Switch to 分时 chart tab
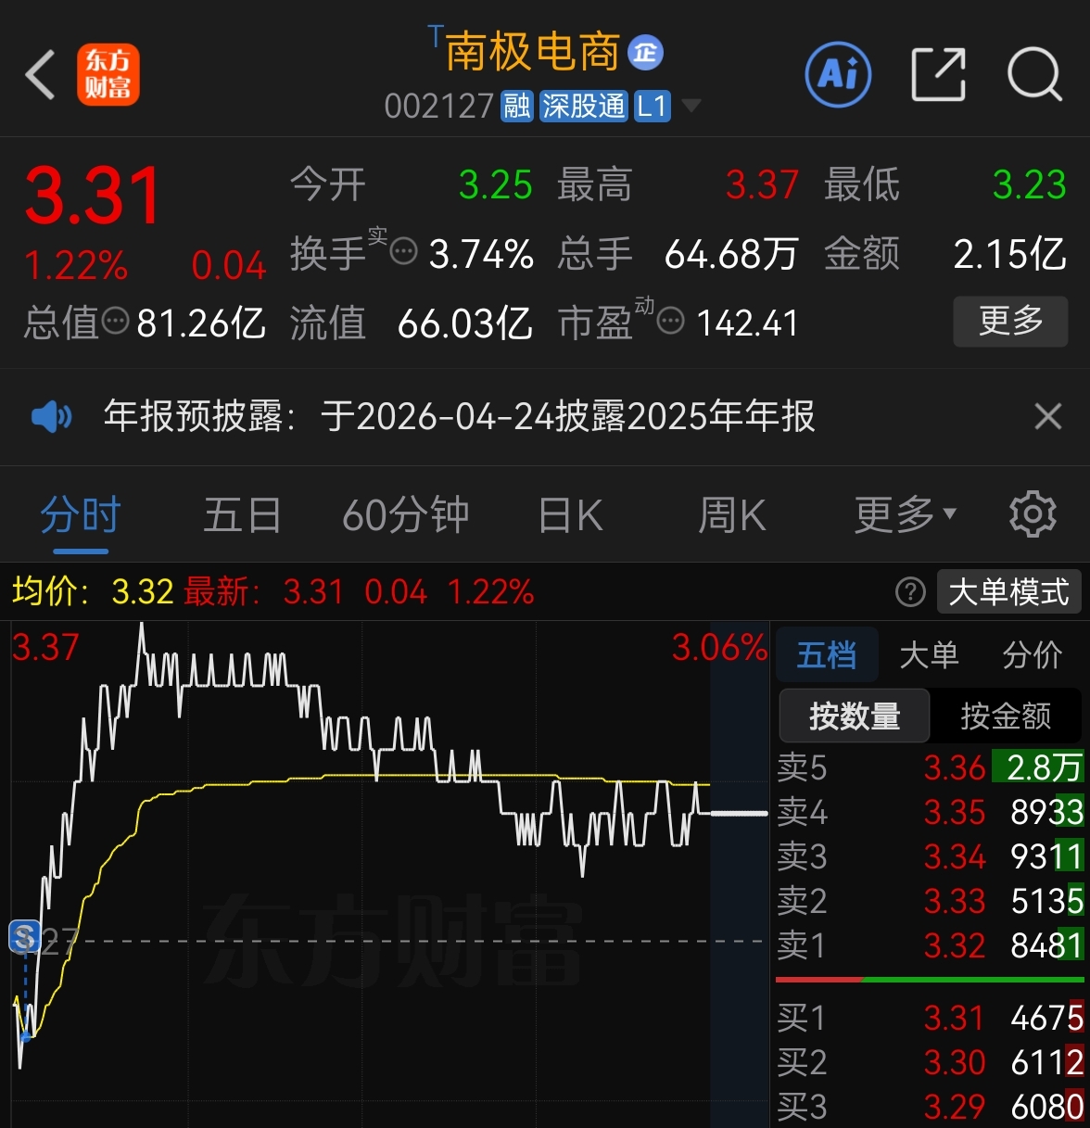Image resolution: width=1090 pixels, height=1128 pixels. tap(81, 515)
